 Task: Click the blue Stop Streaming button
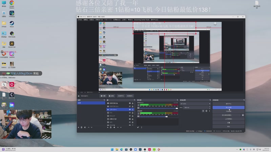228,107
